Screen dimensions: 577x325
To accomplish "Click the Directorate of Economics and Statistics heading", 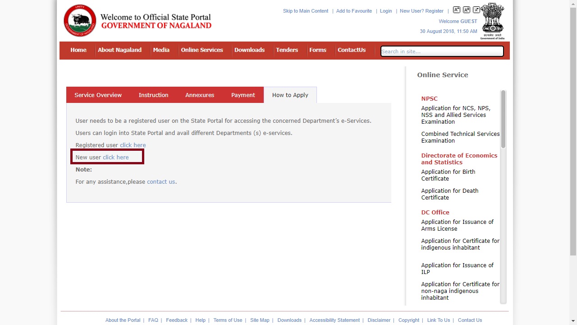I will pyautogui.click(x=459, y=158).
